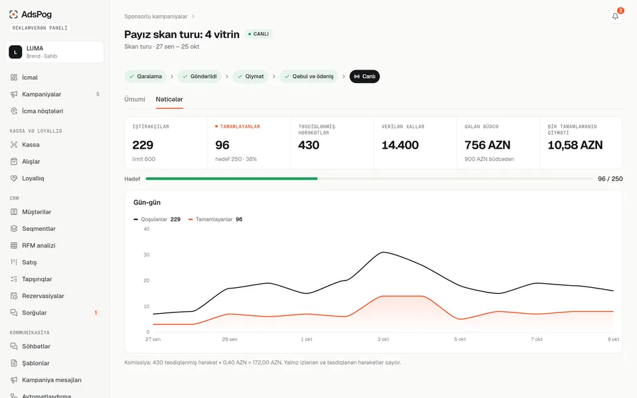Click the Qalan büdcə 756 AZN value
This screenshot has width=637, height=398.
[x=488, y=145]
